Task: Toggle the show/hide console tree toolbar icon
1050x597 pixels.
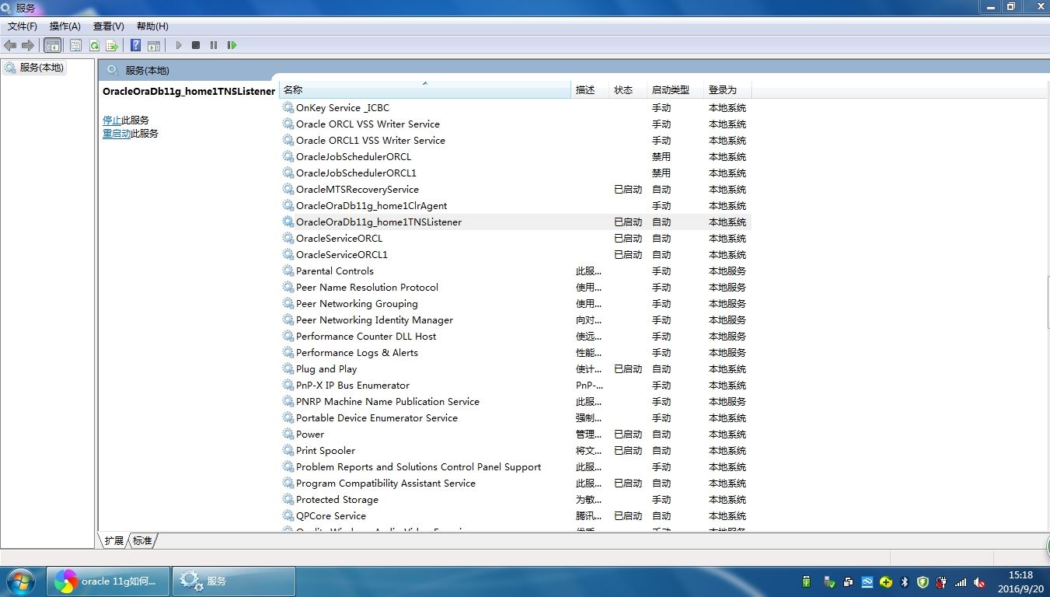Action: click(x=52, y=45)
